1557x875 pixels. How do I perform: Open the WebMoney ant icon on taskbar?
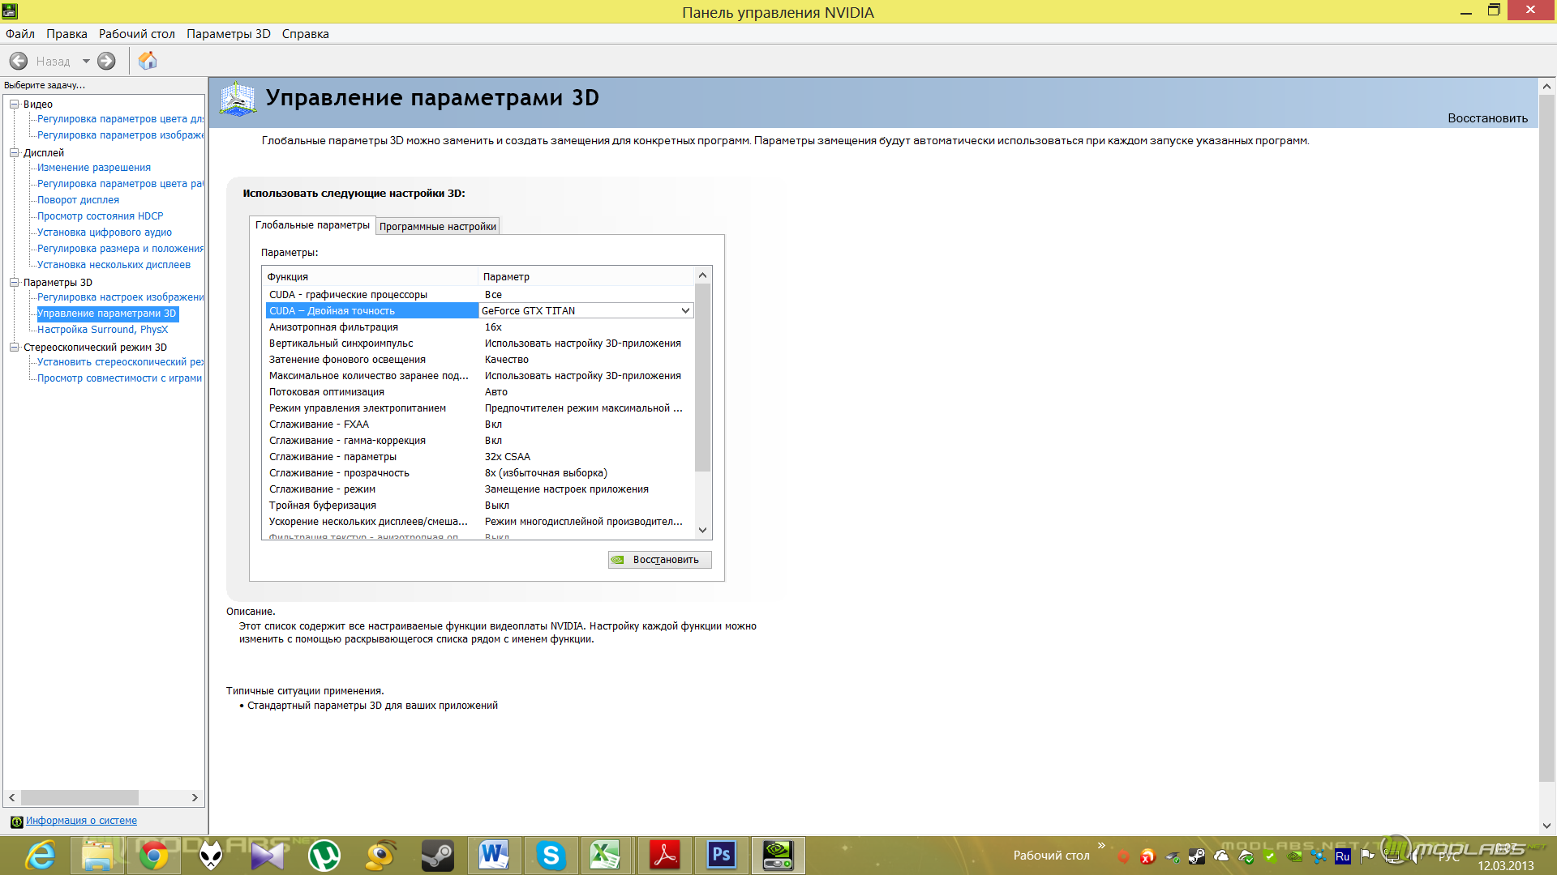(381, 856)
